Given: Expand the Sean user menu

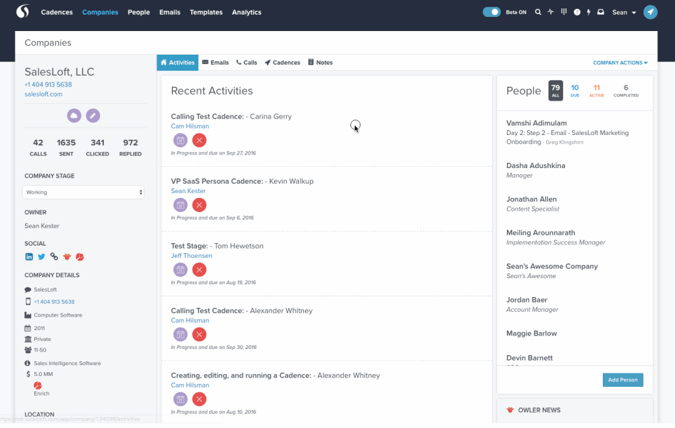Looking at the screenshot, I should point(624,12).
